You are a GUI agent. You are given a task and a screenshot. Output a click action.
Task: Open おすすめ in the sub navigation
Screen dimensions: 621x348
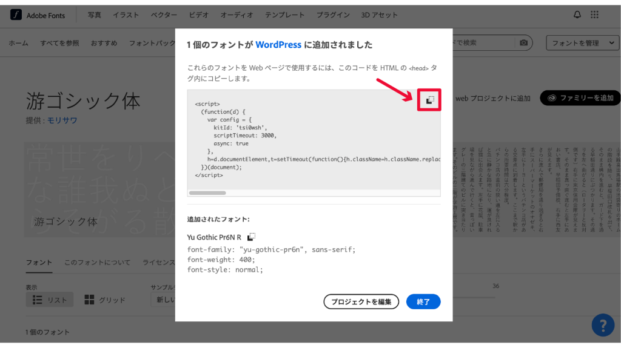point(104,43)
